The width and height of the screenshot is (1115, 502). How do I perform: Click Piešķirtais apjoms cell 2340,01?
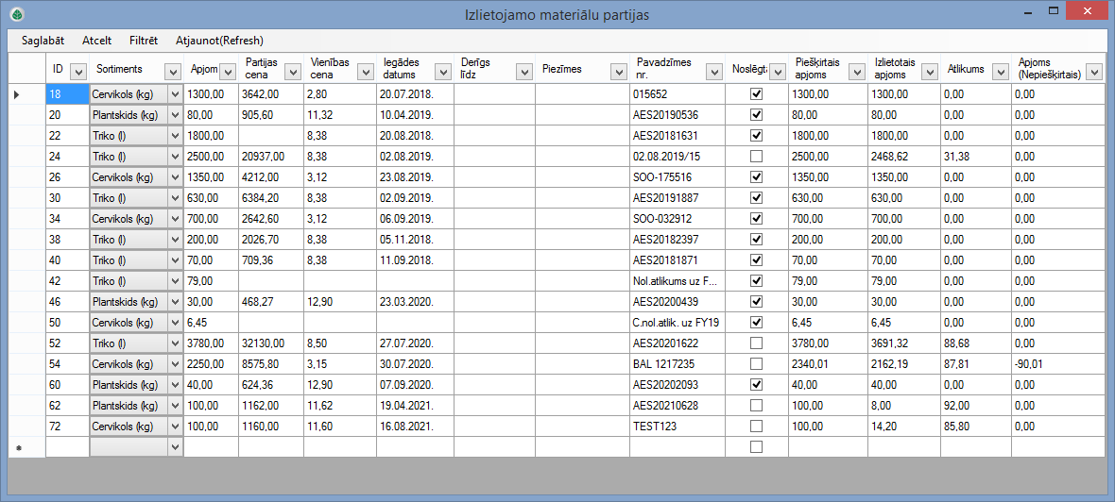pyautogui.click(x=828, y=364)
